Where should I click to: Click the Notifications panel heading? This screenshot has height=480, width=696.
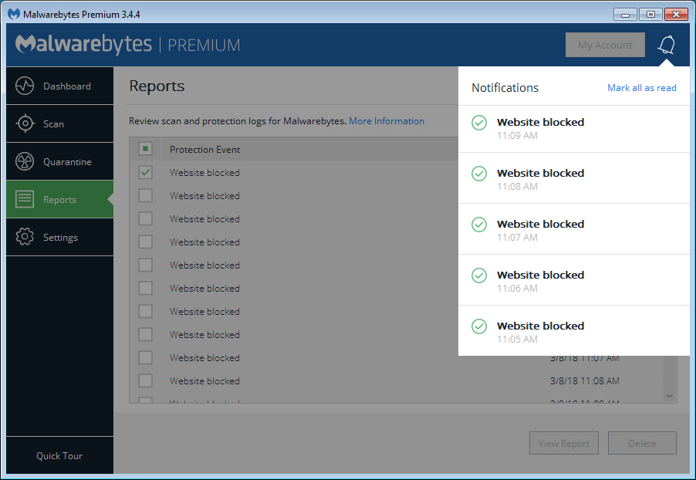[x=505, y=88]
